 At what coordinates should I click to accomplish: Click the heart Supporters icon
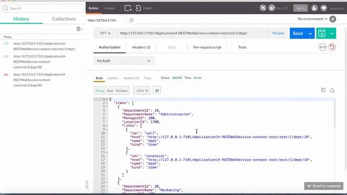324,8
